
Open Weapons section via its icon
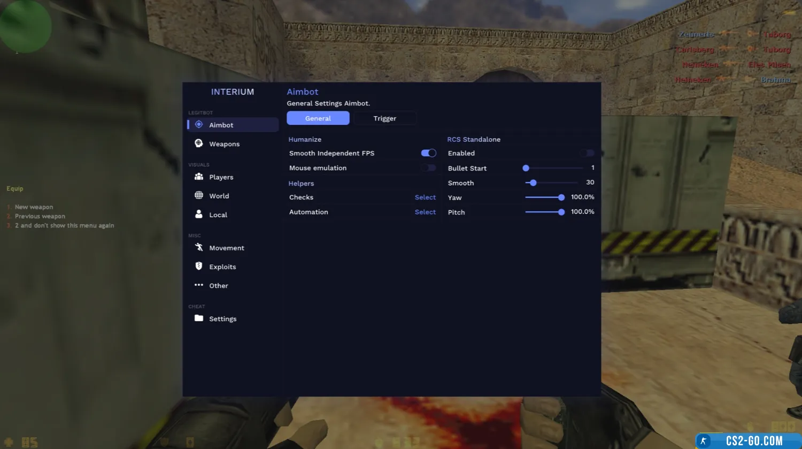pyautogui.click(x=199, y=143)
